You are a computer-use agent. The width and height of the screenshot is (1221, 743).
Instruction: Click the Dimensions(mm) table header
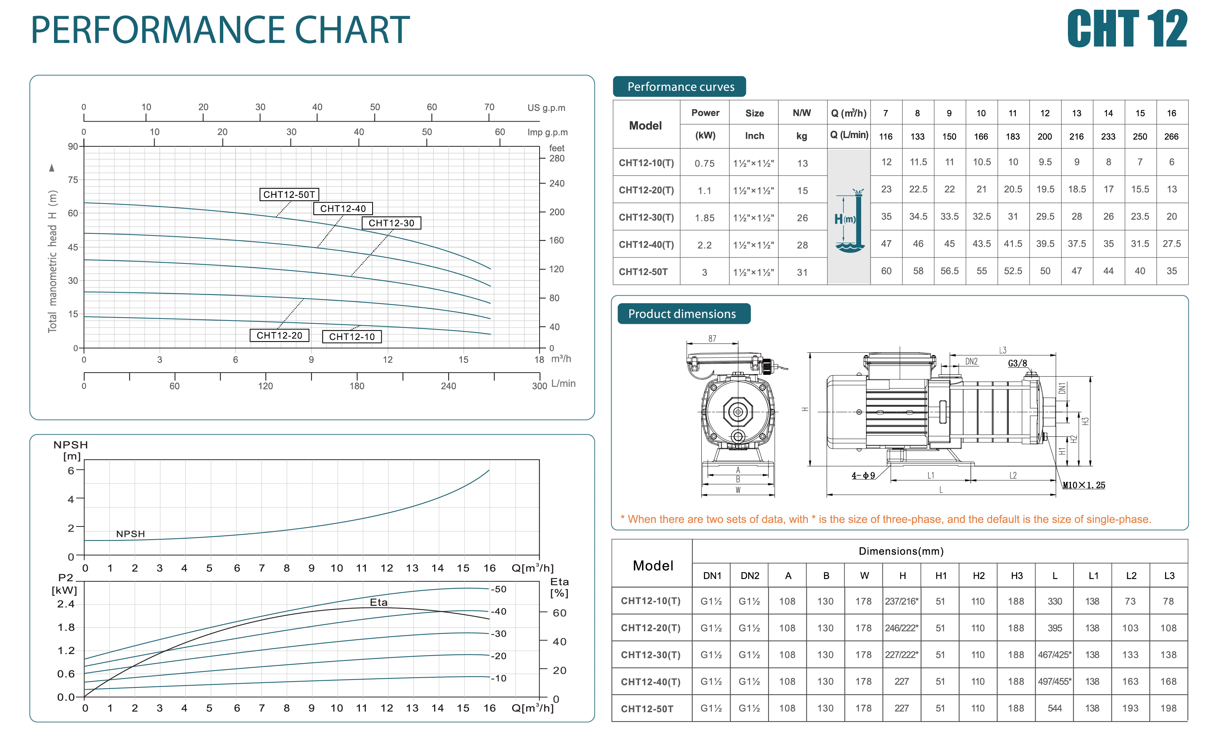pos(901,551)
